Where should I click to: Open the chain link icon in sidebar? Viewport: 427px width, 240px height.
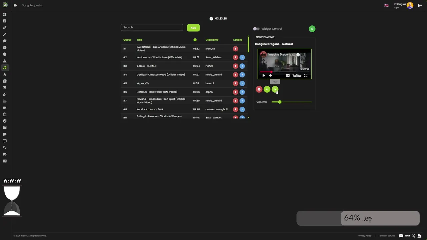coord(5,94)
